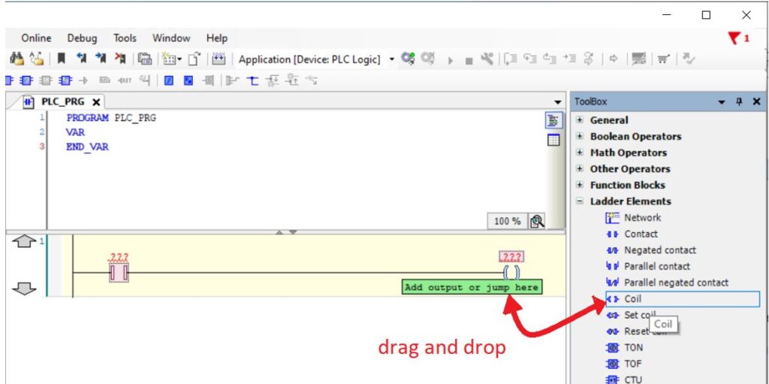Click the zoom magnifier icon beside 100 %
This screenshot has height=384, width=769.
(537, 221)
